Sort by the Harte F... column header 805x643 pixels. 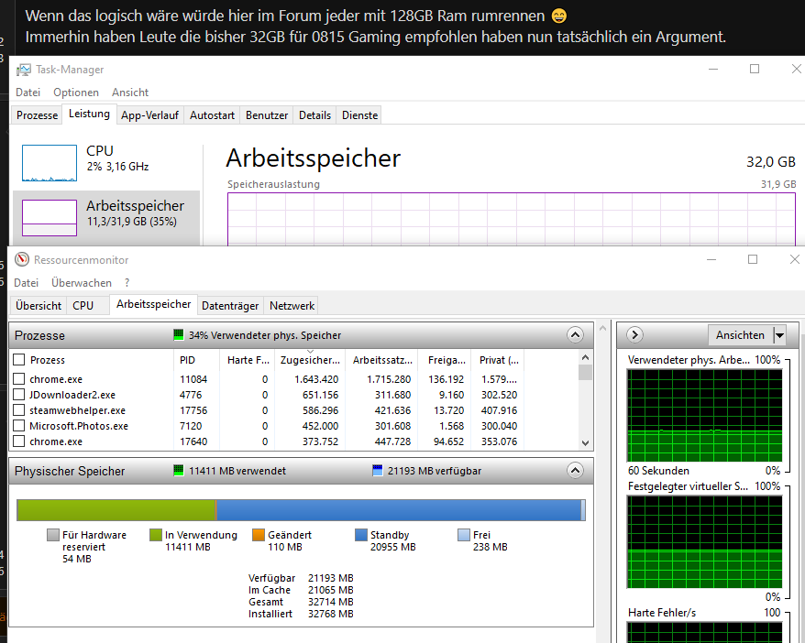click(x=248, y=360)
